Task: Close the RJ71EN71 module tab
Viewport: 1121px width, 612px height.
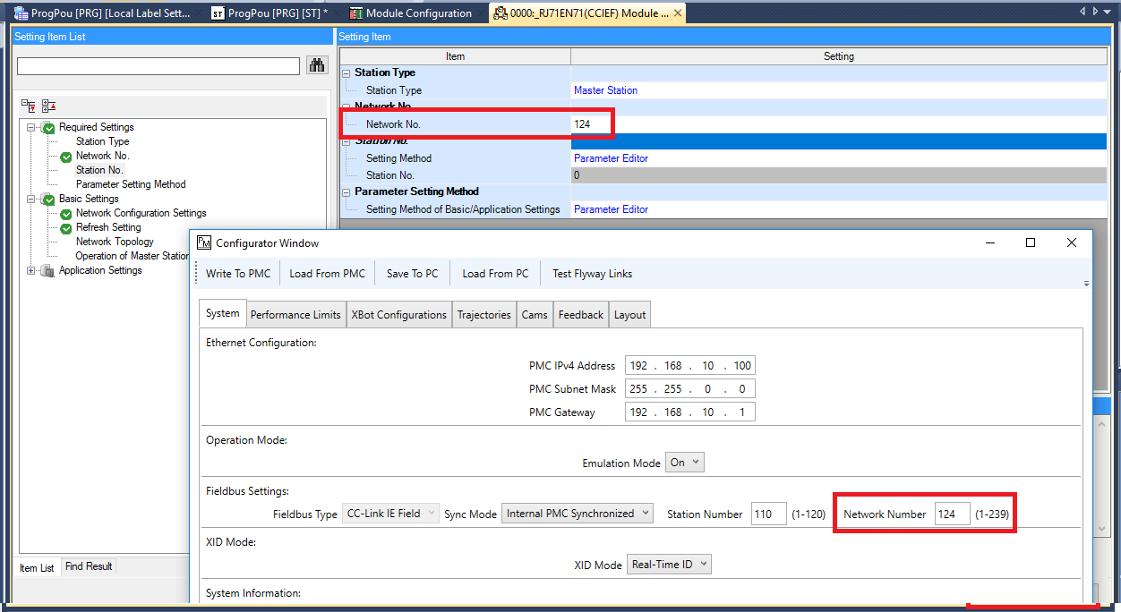Action: point(678,13)
